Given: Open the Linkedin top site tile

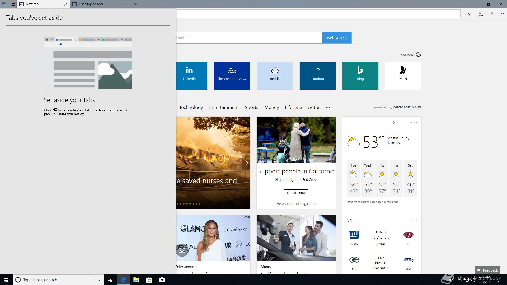Looking at the screenshot, I should [x=192, y=76].
